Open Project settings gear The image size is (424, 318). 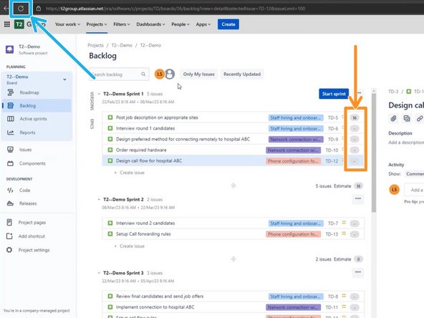click(x=9, y=250)
